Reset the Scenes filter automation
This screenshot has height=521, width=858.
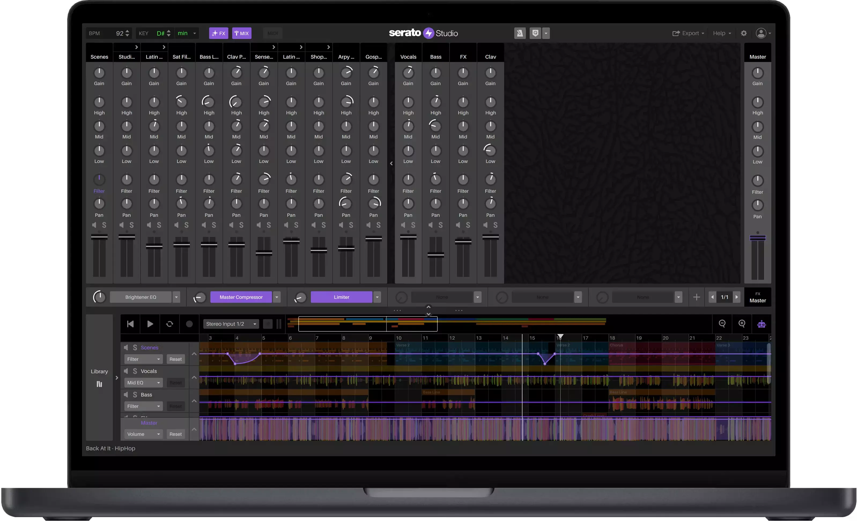176,359
